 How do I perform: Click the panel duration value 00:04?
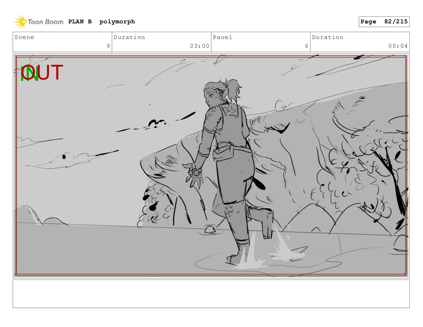[398, 46]
